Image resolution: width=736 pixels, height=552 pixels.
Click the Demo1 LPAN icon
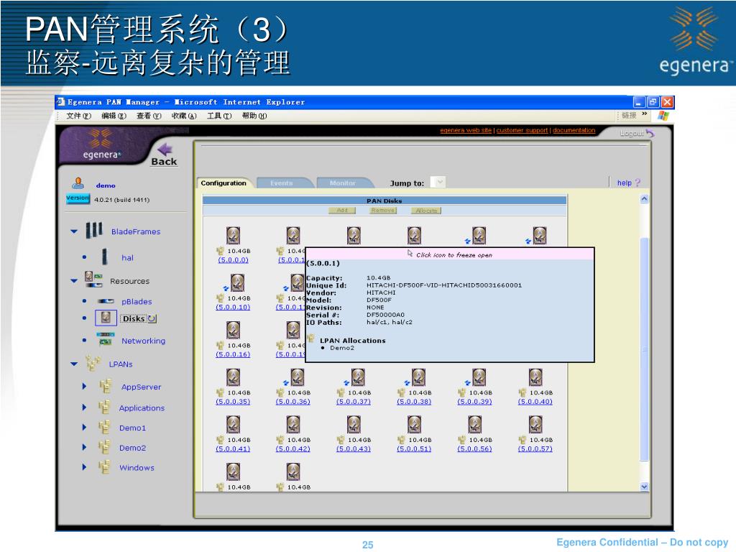click(104, 427)
